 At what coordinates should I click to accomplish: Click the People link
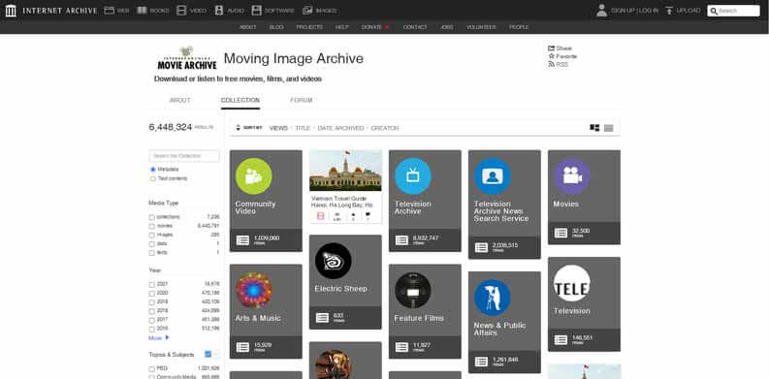click(519, 27)
